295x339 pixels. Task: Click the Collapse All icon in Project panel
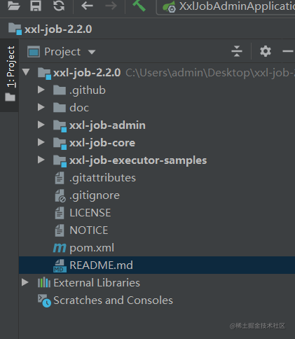click(x=237, y=51)
